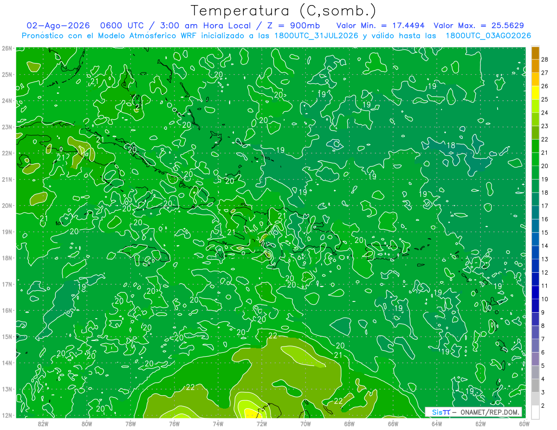This screenshot has width=557, height=430.
Task: Click color bar label "14"
Action: (545, 245)
